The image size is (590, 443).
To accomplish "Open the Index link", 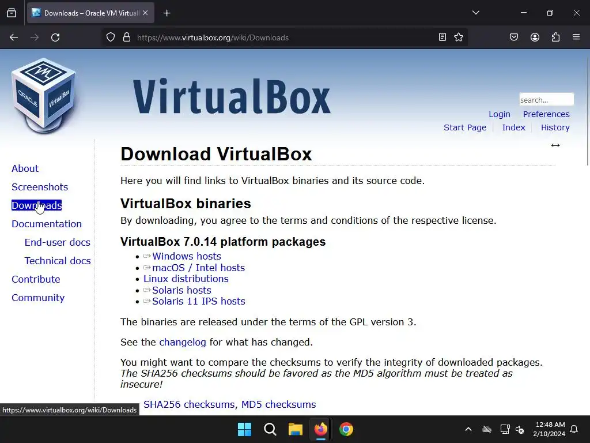I will (x=513, y=127).
